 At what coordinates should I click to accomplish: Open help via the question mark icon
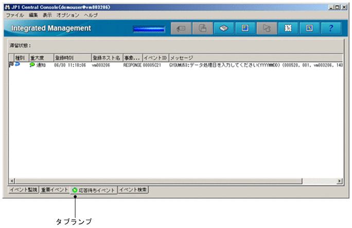pos(331,28)
